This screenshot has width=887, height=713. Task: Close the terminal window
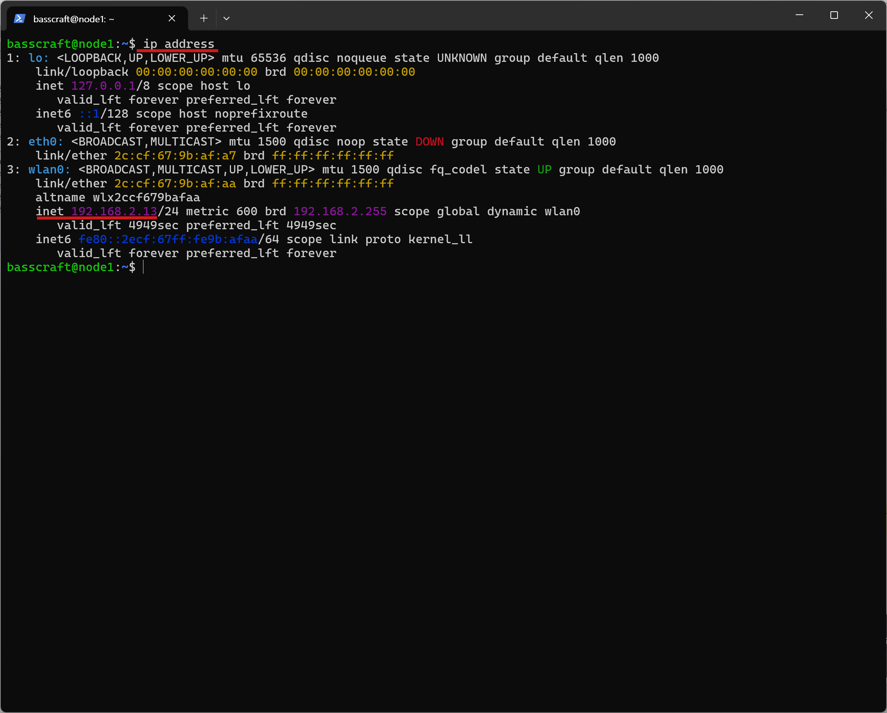click(869, 15)
